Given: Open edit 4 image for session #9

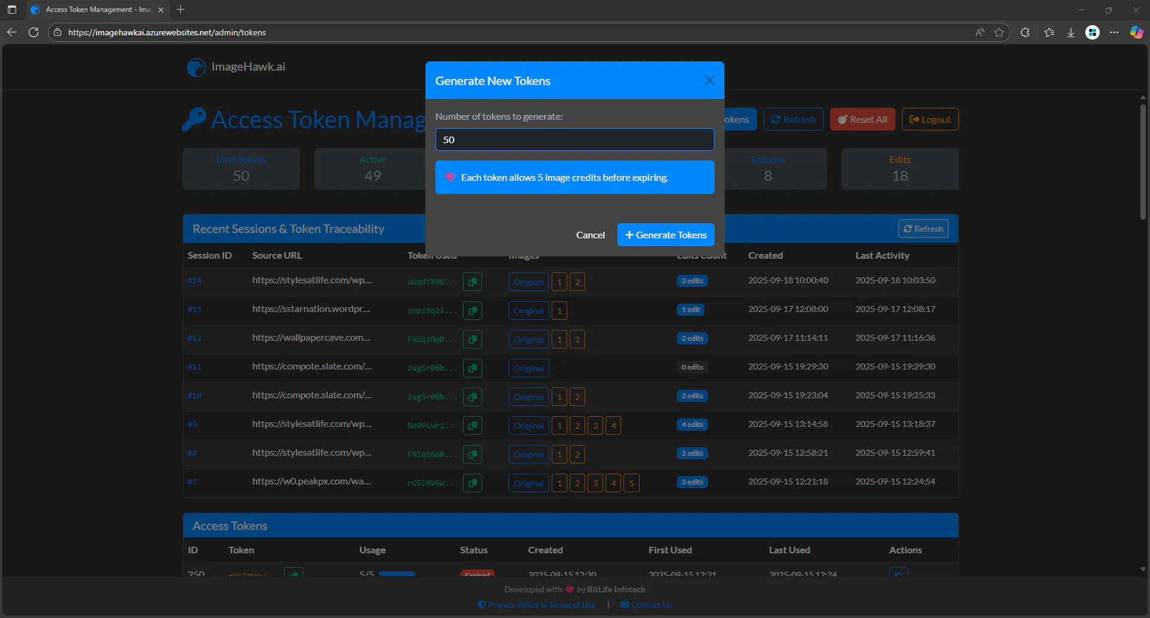Looking at the screenshot, I should tap(613, 425).
